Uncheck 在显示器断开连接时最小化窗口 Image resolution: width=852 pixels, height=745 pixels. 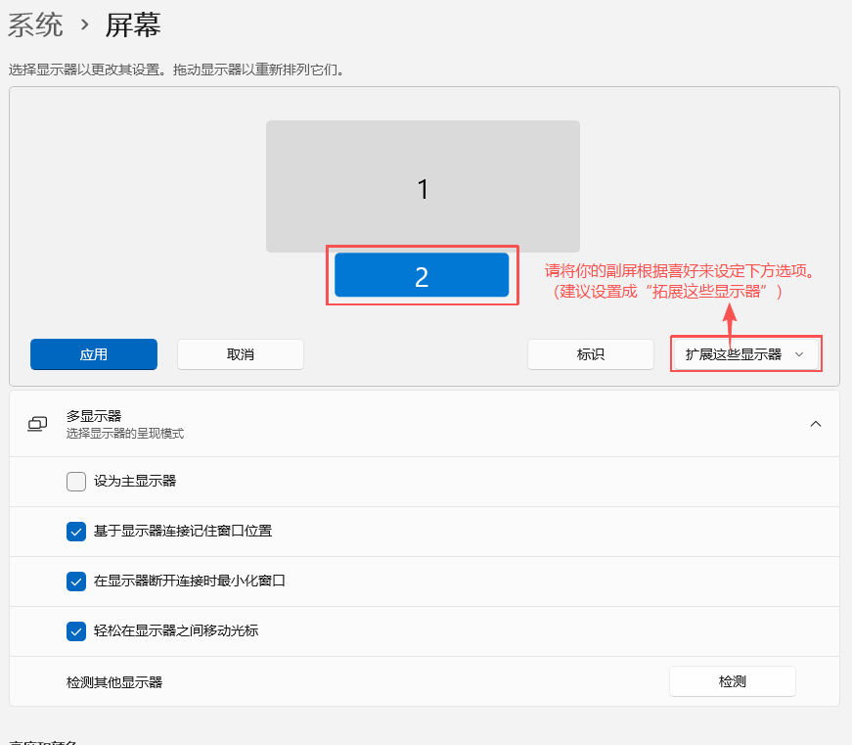(76, 582)
